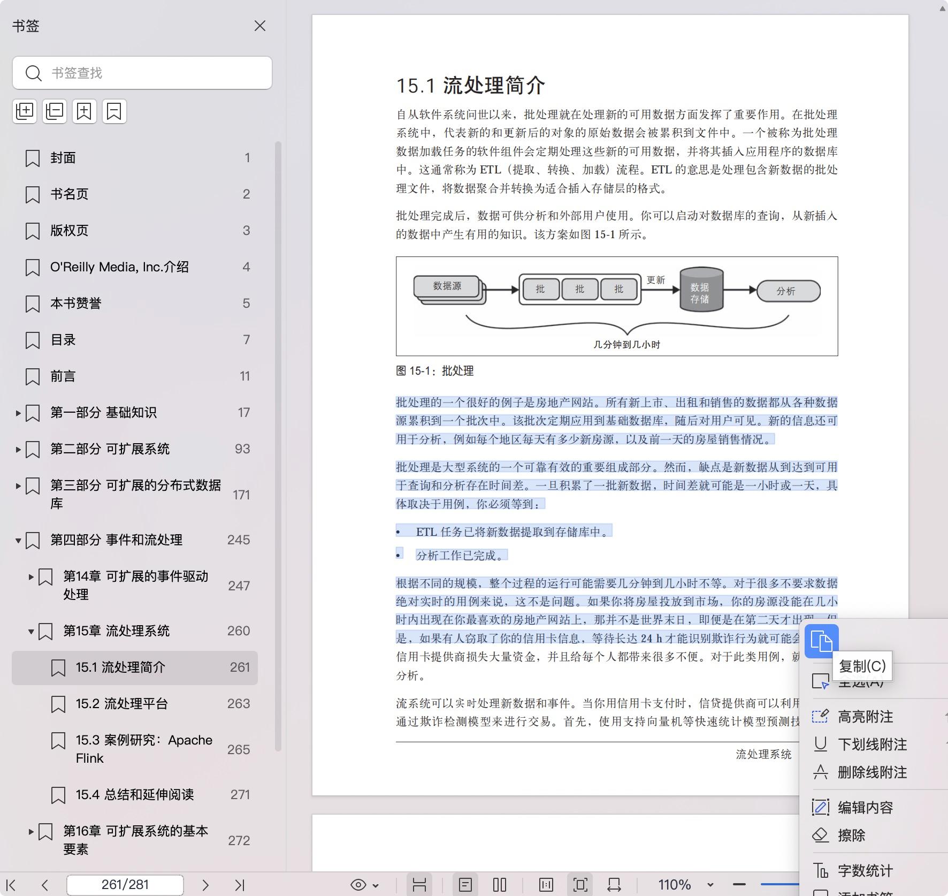
Task: Open the 110% zoom level dropdown
Action: [710, 885]
